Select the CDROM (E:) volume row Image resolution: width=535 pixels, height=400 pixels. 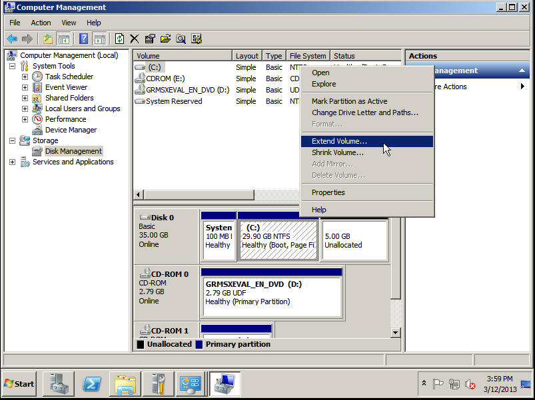tap(217, 79)
